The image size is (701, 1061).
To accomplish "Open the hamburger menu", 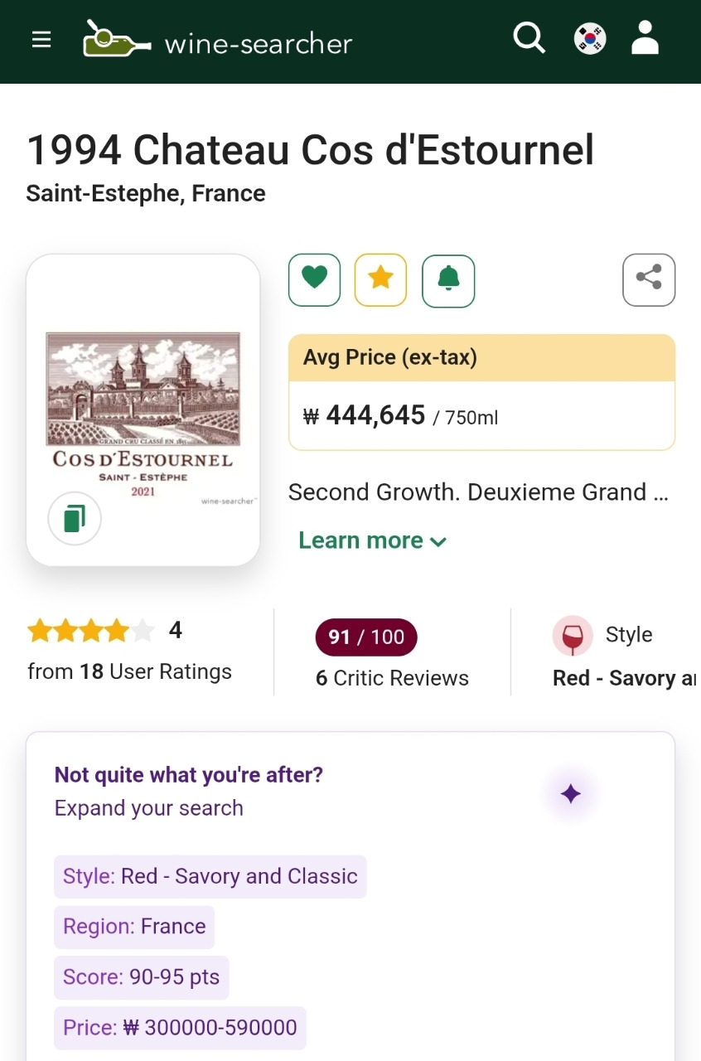I will pos(41,40).
